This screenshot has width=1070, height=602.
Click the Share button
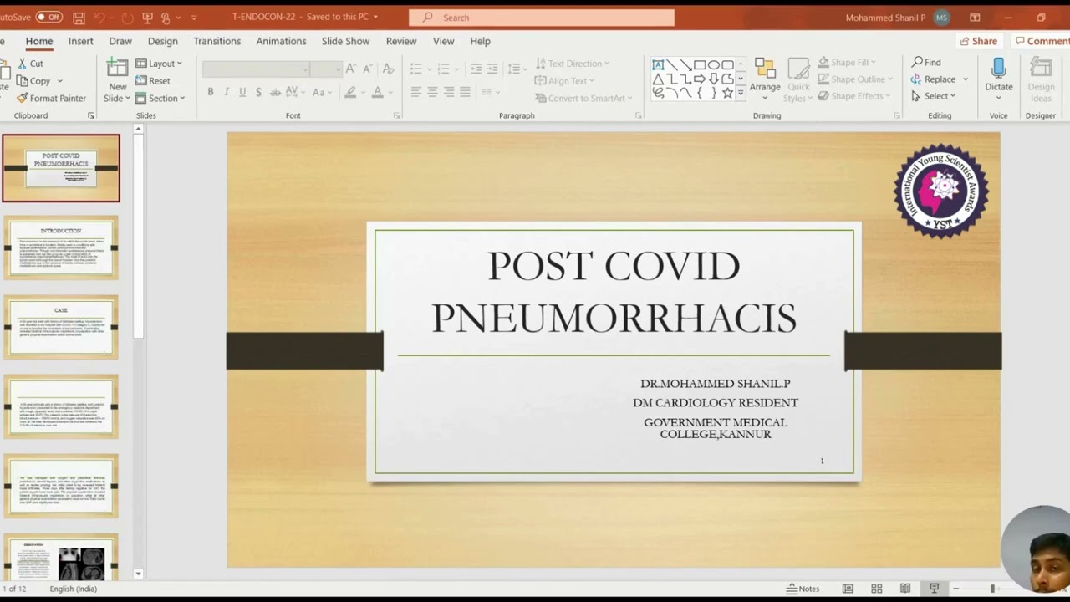tap(979, 41)
